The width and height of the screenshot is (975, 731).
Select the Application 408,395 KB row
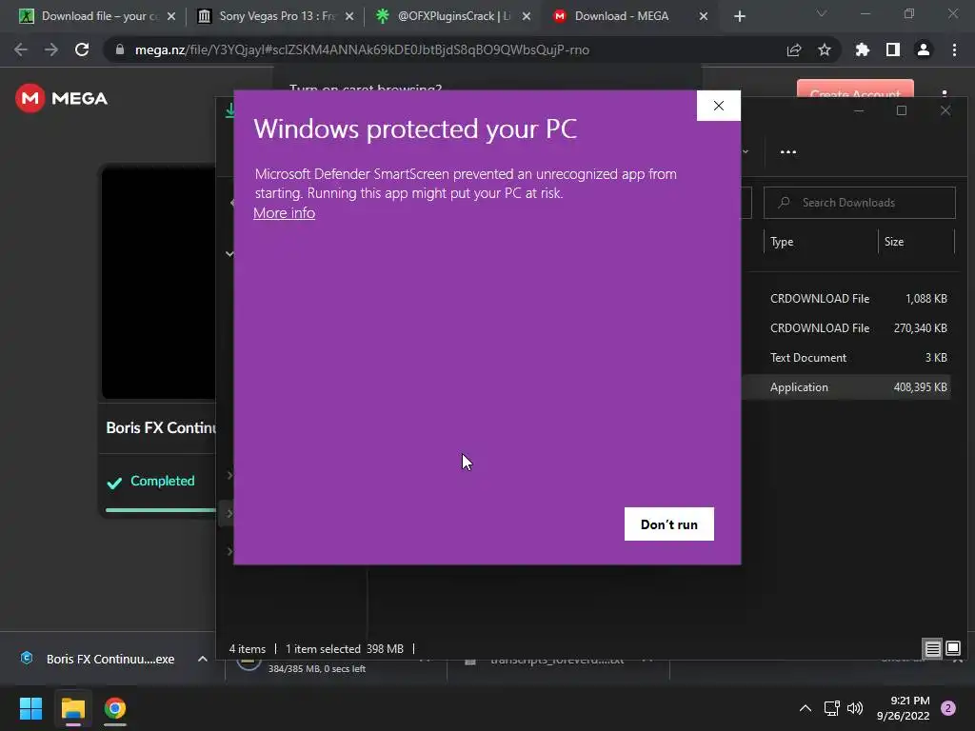point(846,387)
